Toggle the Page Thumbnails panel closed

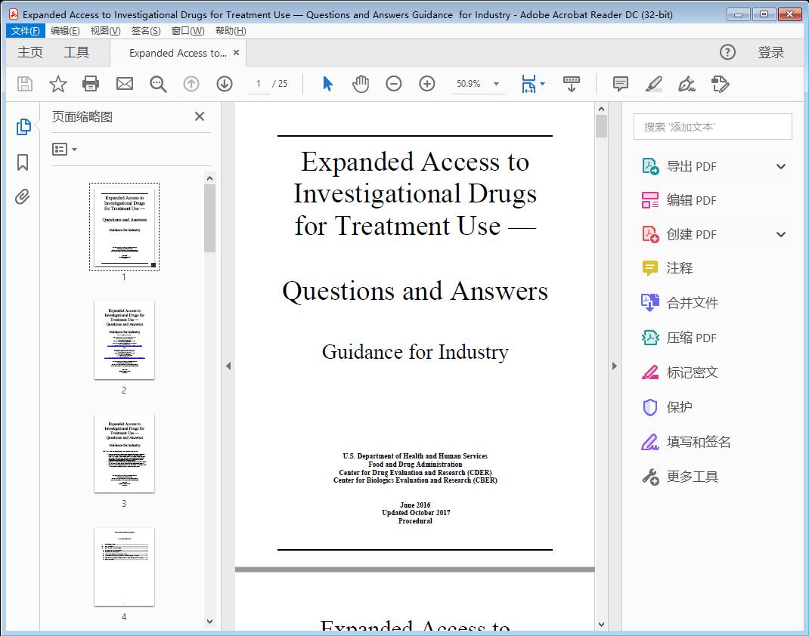click(199, 116)
